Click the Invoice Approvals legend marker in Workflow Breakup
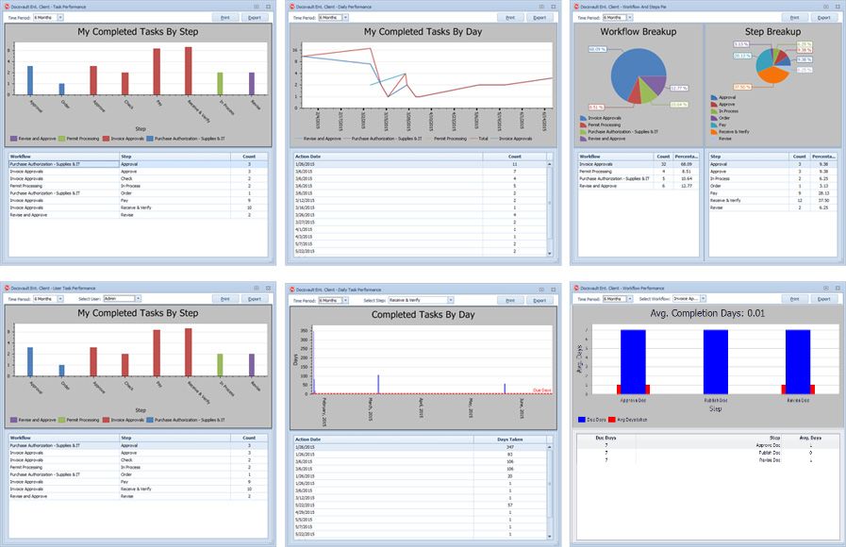Image resolution: width=846 pixels, height=547 pixels. pos(584,117)
